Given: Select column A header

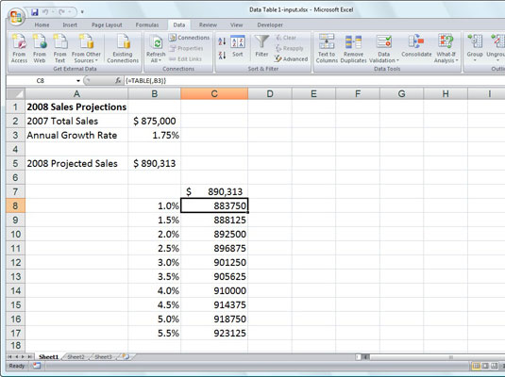Looking at the screenshot, I should point(76,93).
